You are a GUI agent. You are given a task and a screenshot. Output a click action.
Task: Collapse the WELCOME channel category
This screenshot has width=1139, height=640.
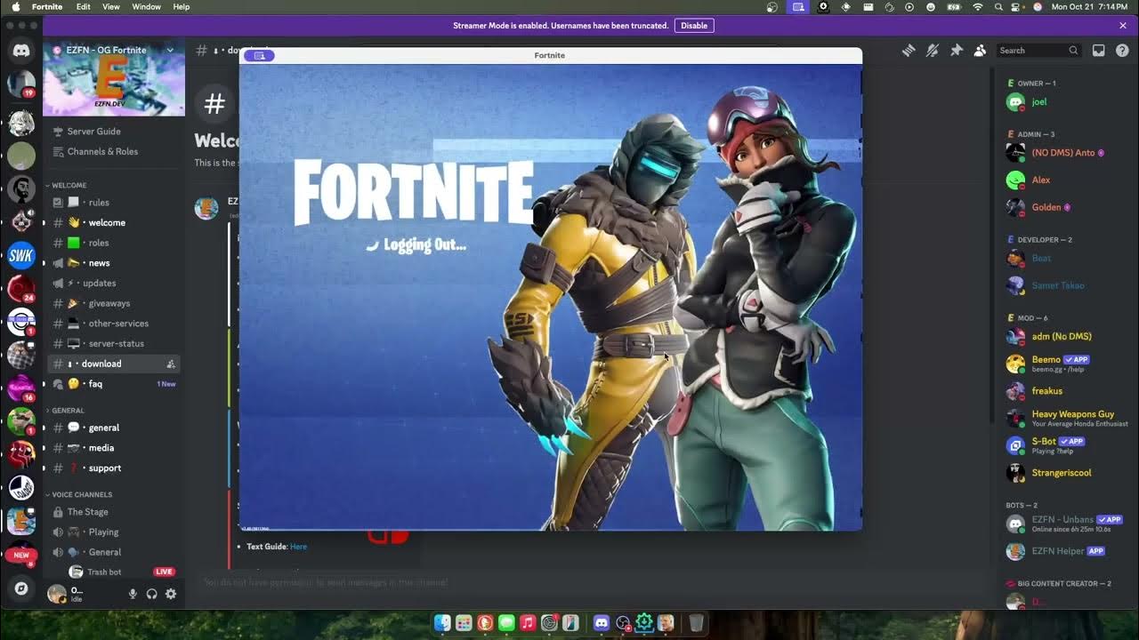[69, 185]
